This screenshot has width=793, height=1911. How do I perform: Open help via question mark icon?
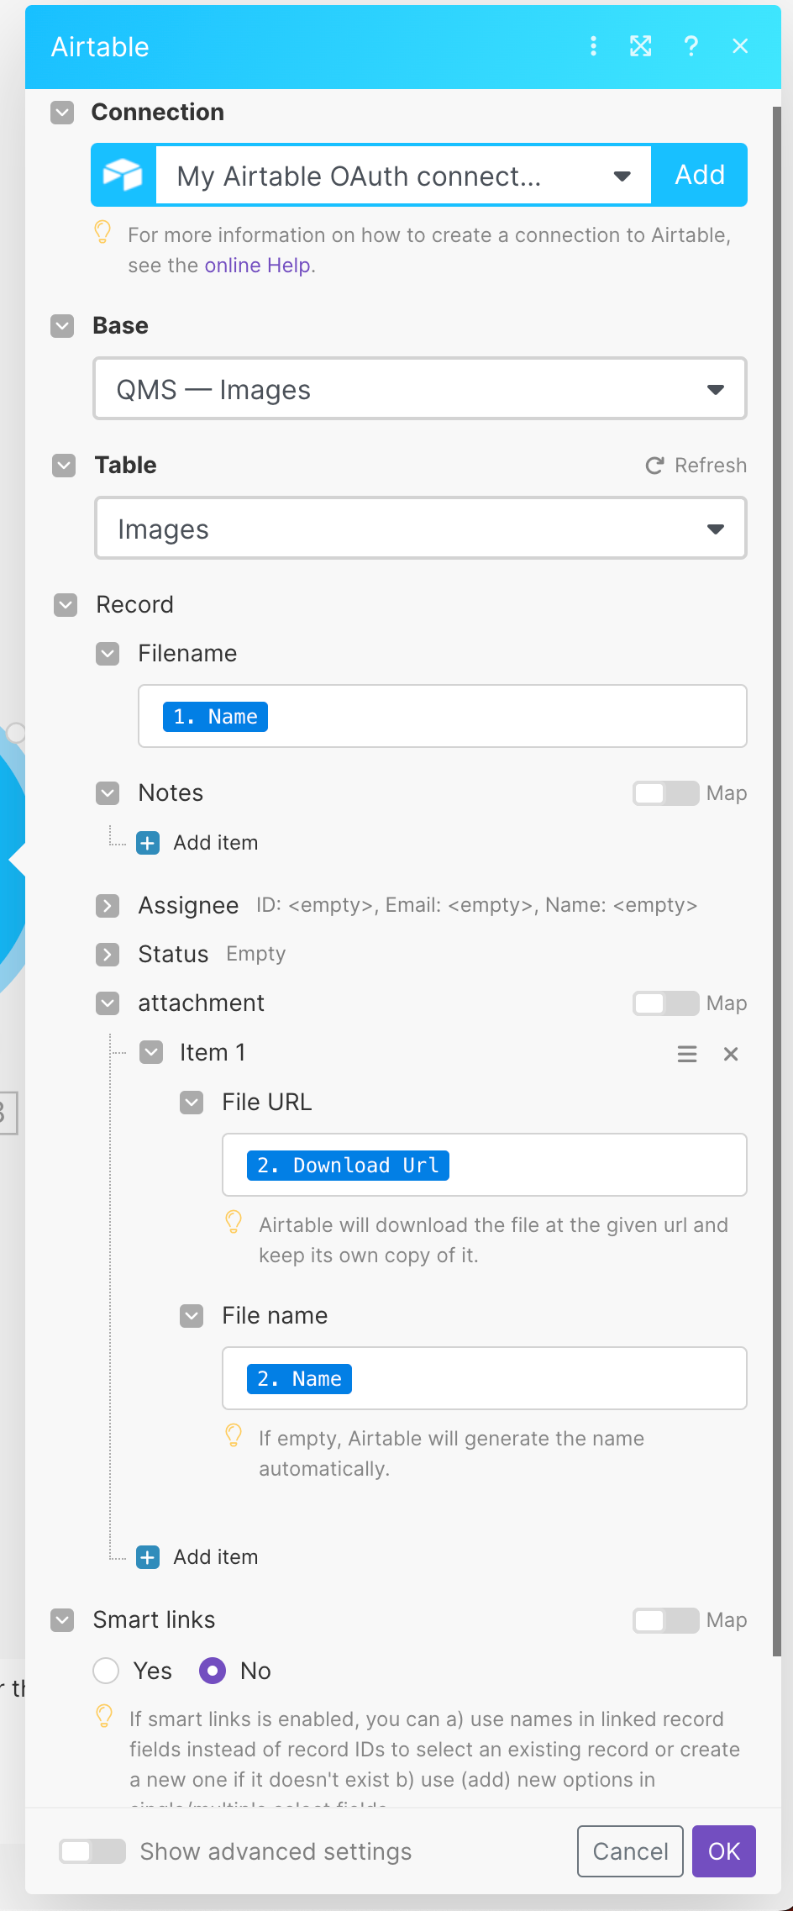691,46
